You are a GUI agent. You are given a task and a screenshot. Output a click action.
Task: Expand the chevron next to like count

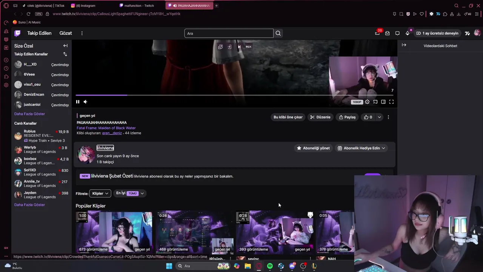(379, 117)
